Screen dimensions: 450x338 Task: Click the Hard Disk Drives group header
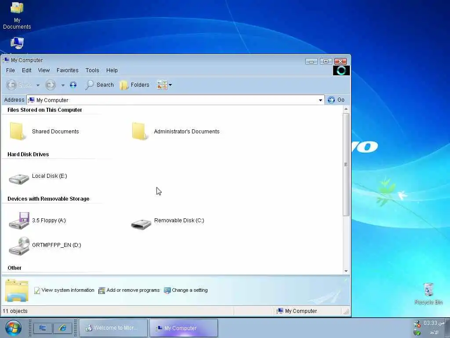coord(28,154)
